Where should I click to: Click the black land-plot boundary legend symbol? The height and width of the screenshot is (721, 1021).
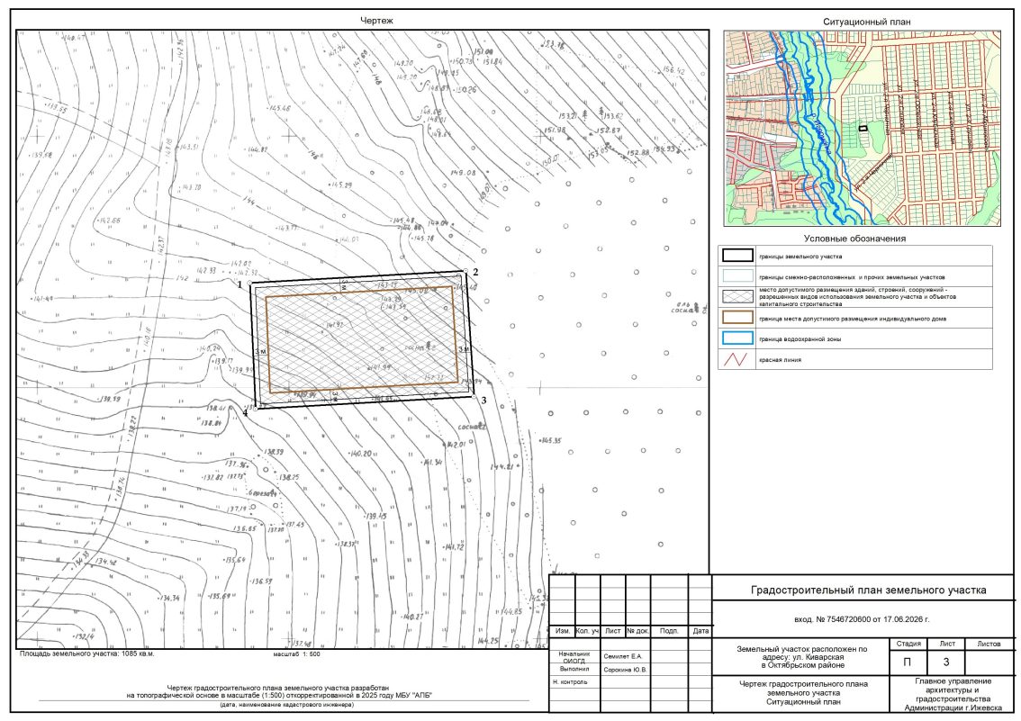pyautogui.click(x=737, y=256)
